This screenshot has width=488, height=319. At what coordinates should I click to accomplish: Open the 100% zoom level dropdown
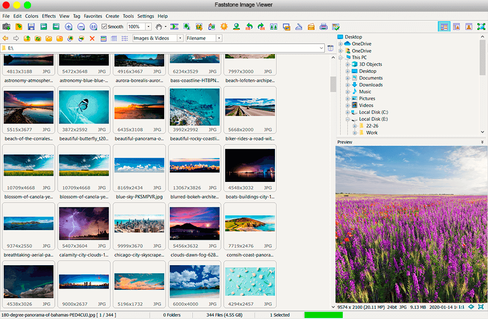pos(148,26)
